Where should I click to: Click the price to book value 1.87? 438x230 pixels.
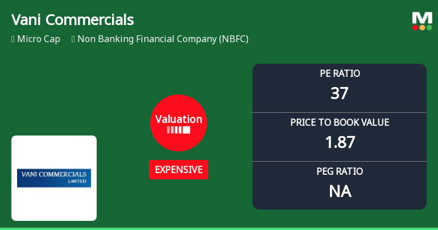coord(340,142)
